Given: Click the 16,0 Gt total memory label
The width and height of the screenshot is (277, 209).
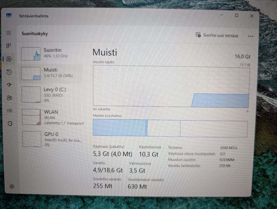Looking at the screenshot, I should 242,57.
